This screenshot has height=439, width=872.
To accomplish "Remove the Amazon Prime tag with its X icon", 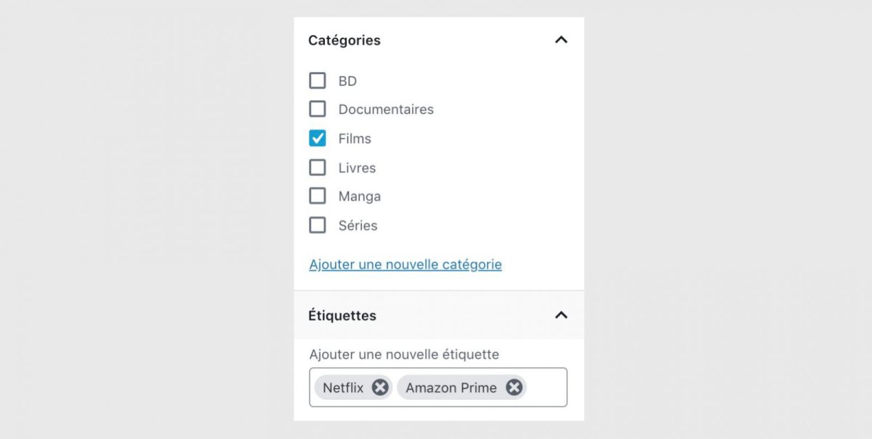I will point(514,387).
